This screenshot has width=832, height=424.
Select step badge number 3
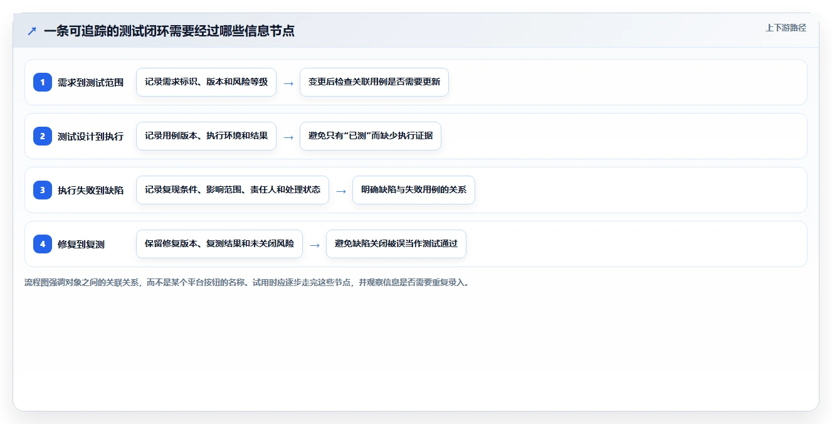(43, 190)
